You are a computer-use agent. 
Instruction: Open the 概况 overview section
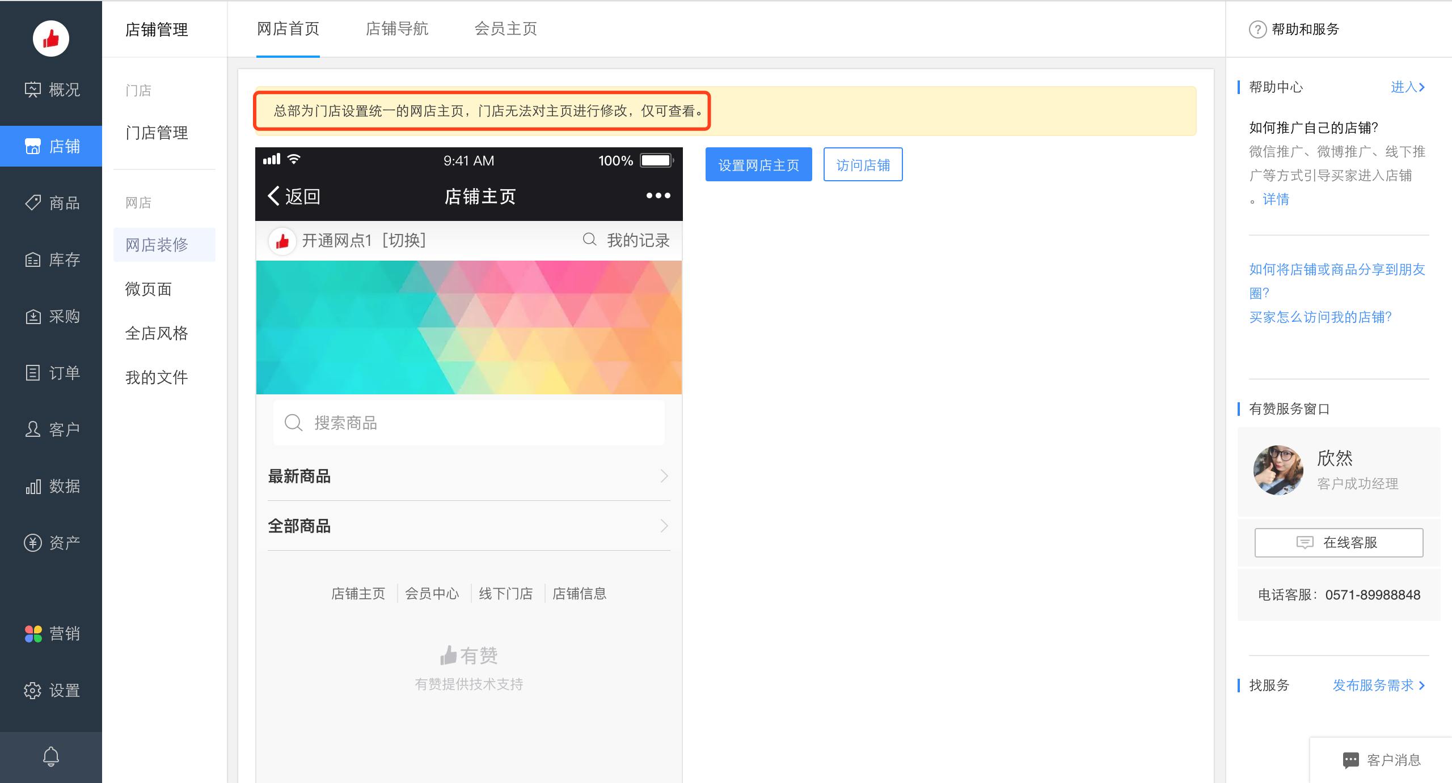[x=51, y=90]
